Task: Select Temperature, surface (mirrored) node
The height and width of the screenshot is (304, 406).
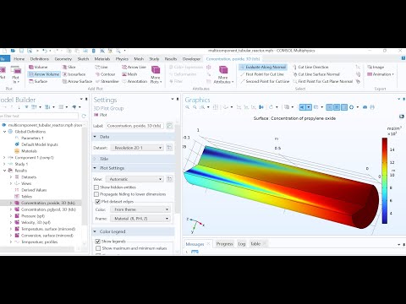Action: point(48,229)
